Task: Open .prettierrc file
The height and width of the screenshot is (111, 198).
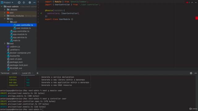Action: pos(15,50)
